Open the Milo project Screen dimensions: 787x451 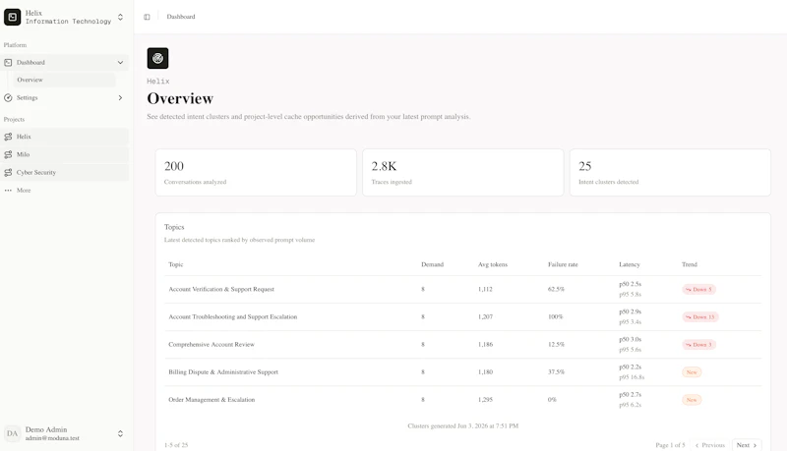(64, 154)
